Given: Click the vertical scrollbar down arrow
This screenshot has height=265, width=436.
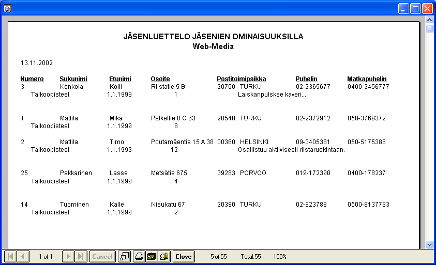Looking at the screenshot, I should point(429,244).
